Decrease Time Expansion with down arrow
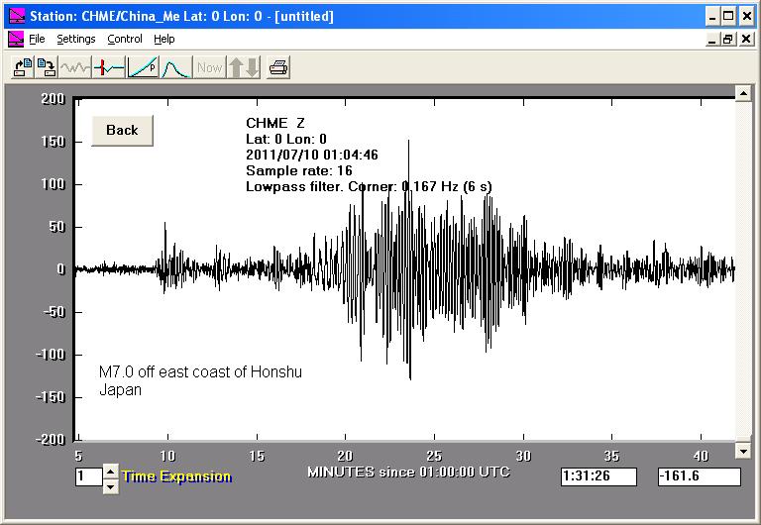 coord(110,484)
